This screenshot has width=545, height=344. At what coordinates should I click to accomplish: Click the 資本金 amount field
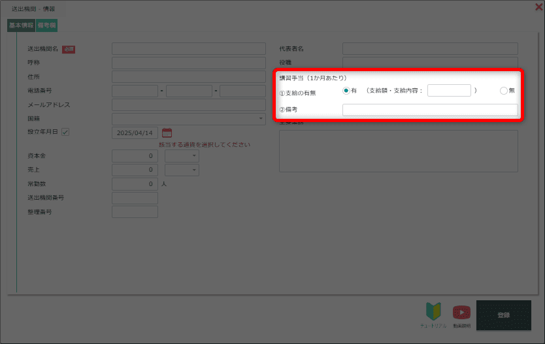click(x=135, y=156)
